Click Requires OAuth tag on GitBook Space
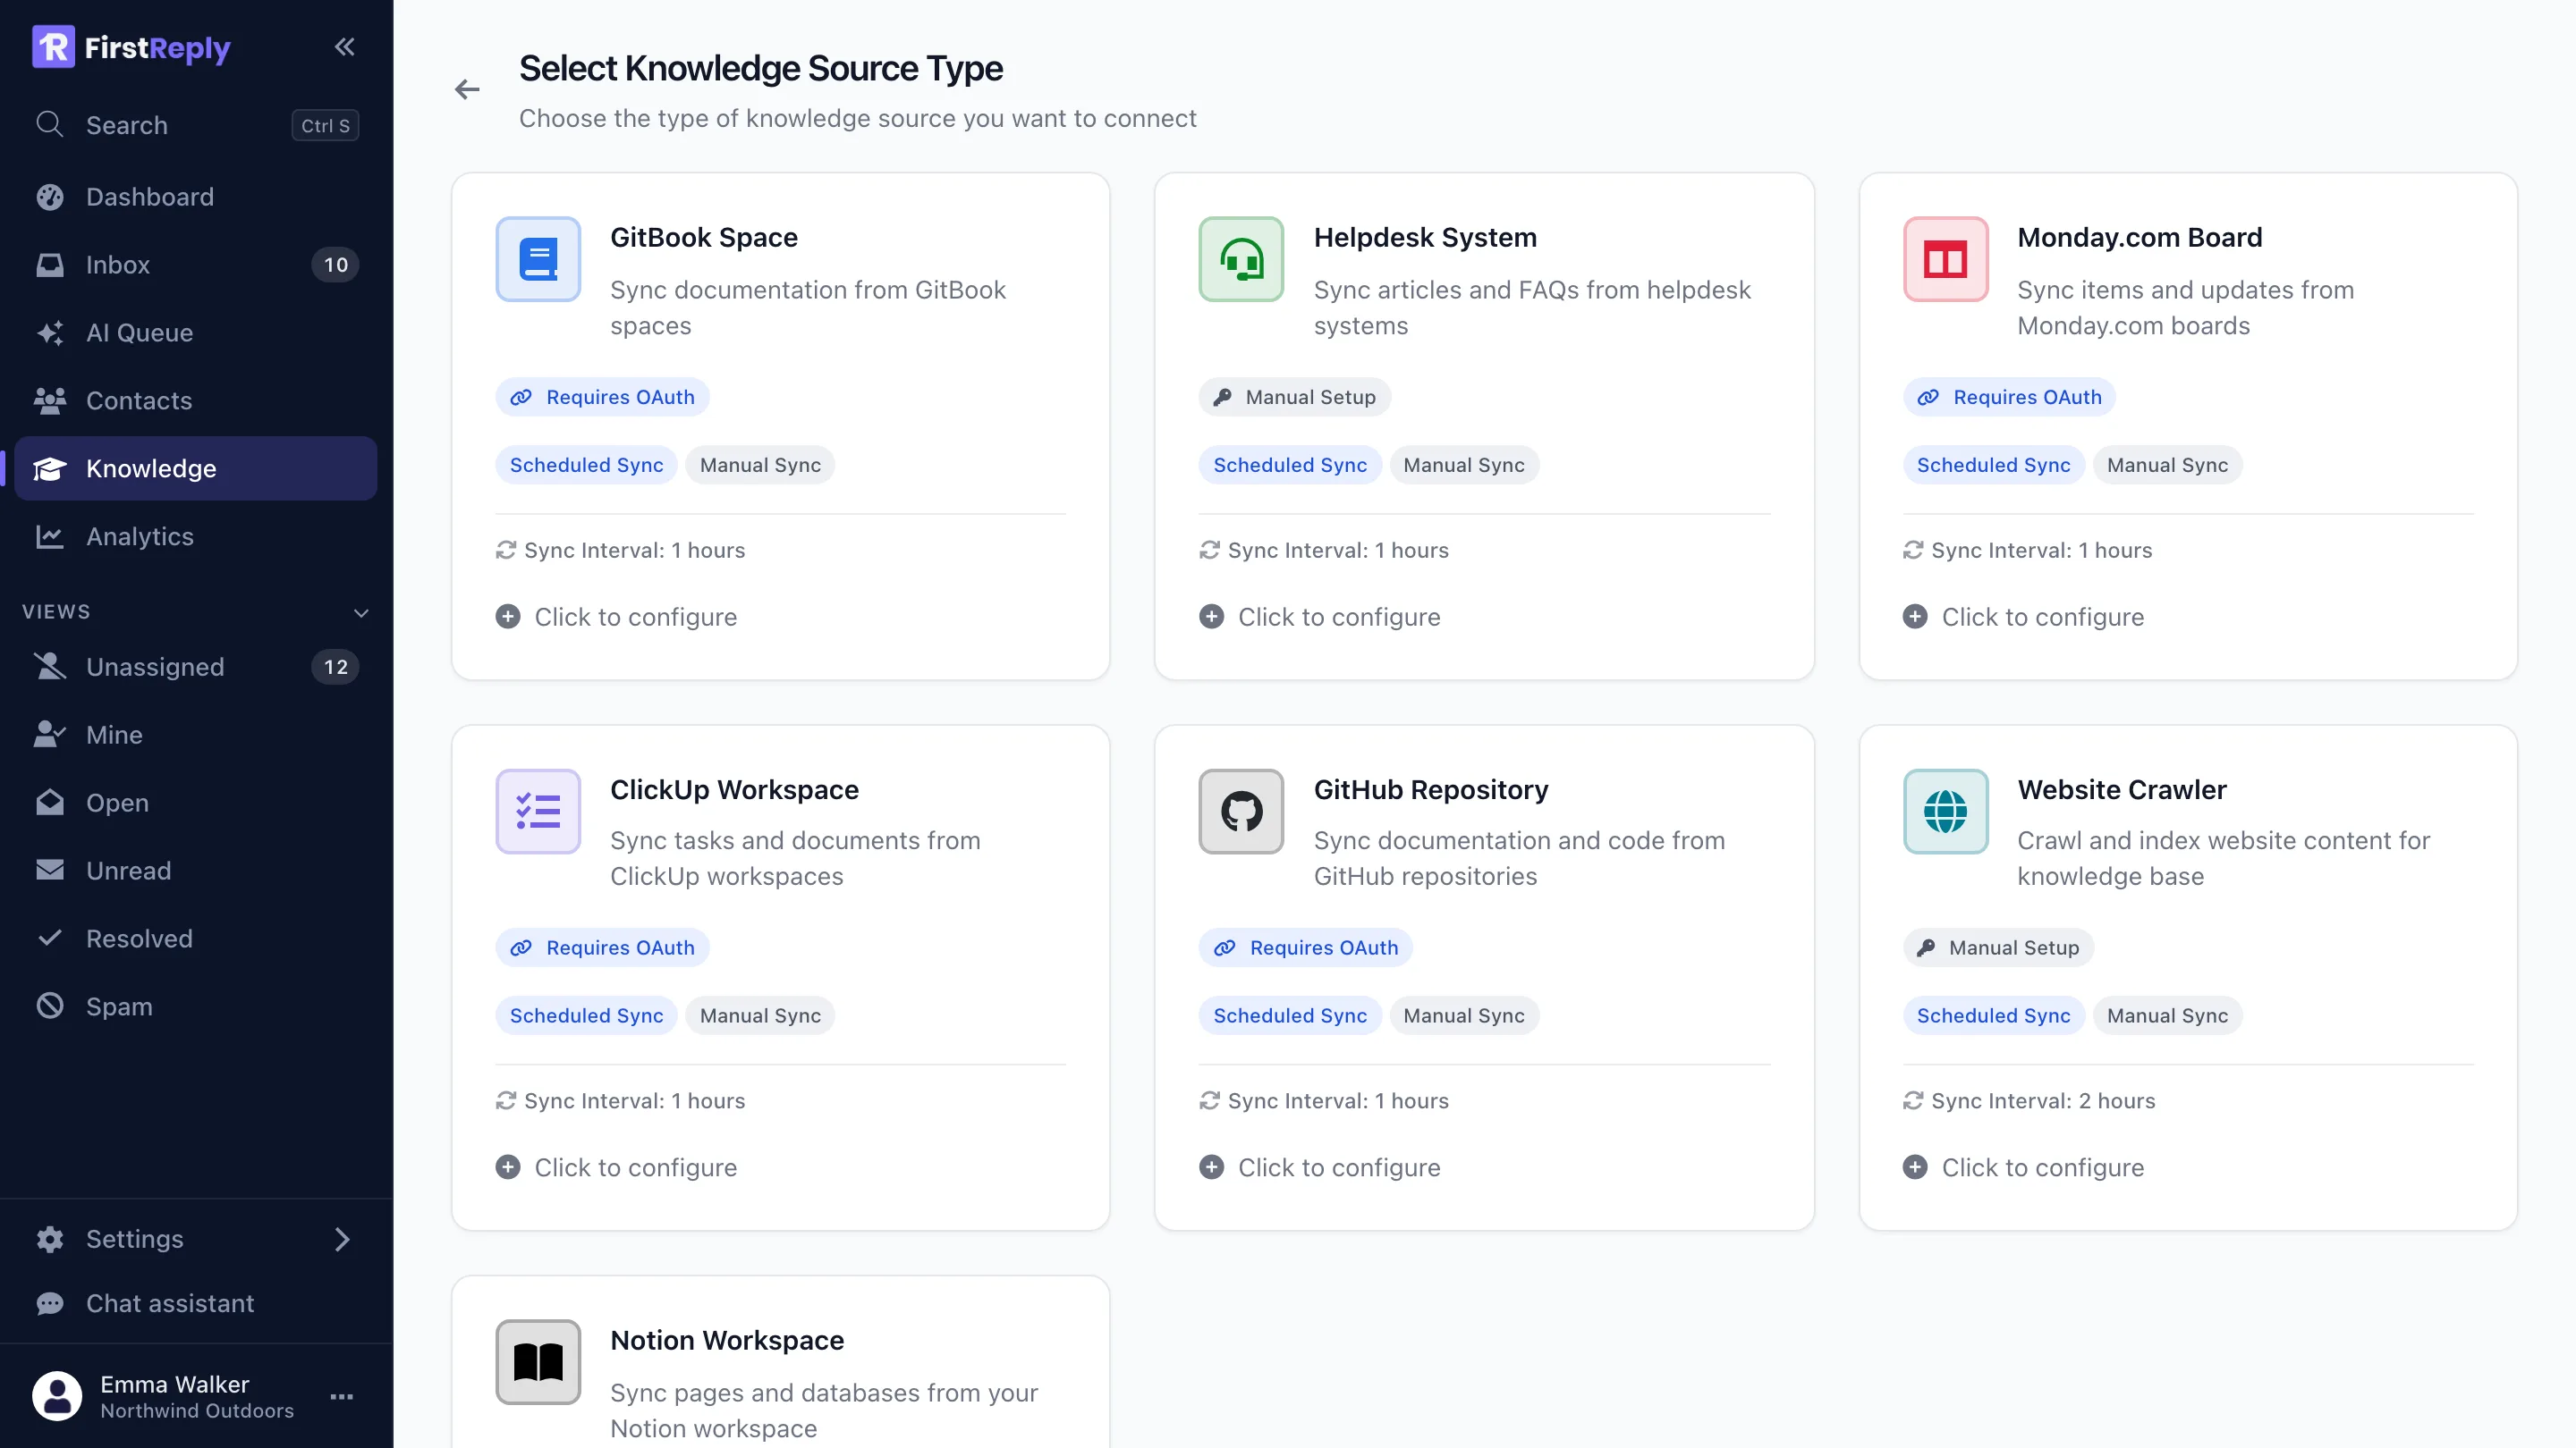The image size is (2576, 1448). 602,397
